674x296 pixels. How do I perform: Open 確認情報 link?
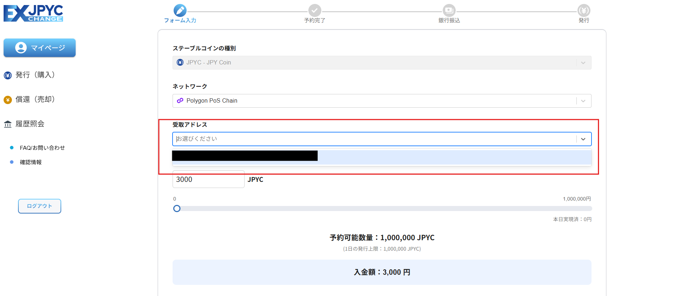click(31, 162)
